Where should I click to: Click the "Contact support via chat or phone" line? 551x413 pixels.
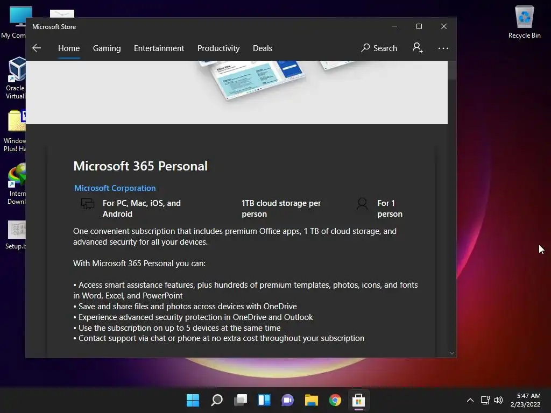click(x=219, y=338)
